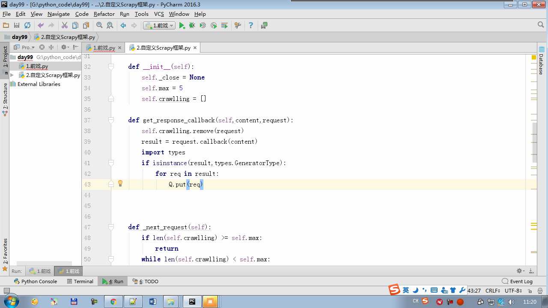Open the Refactor menu
This screenshot has width=548, height=308.
coord(104,14)
